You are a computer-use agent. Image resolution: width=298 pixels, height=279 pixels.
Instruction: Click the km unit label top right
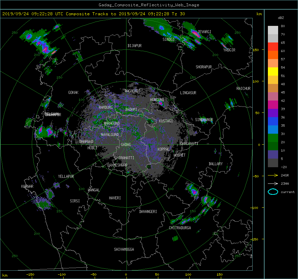point(259,14)
